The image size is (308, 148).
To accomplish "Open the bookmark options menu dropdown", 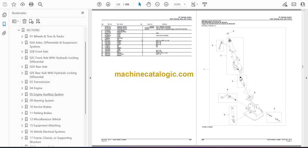I will pos(15,21).
